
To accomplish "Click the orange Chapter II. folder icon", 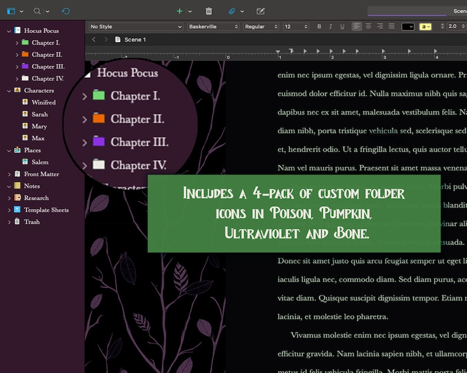I will tap(25, 54).
